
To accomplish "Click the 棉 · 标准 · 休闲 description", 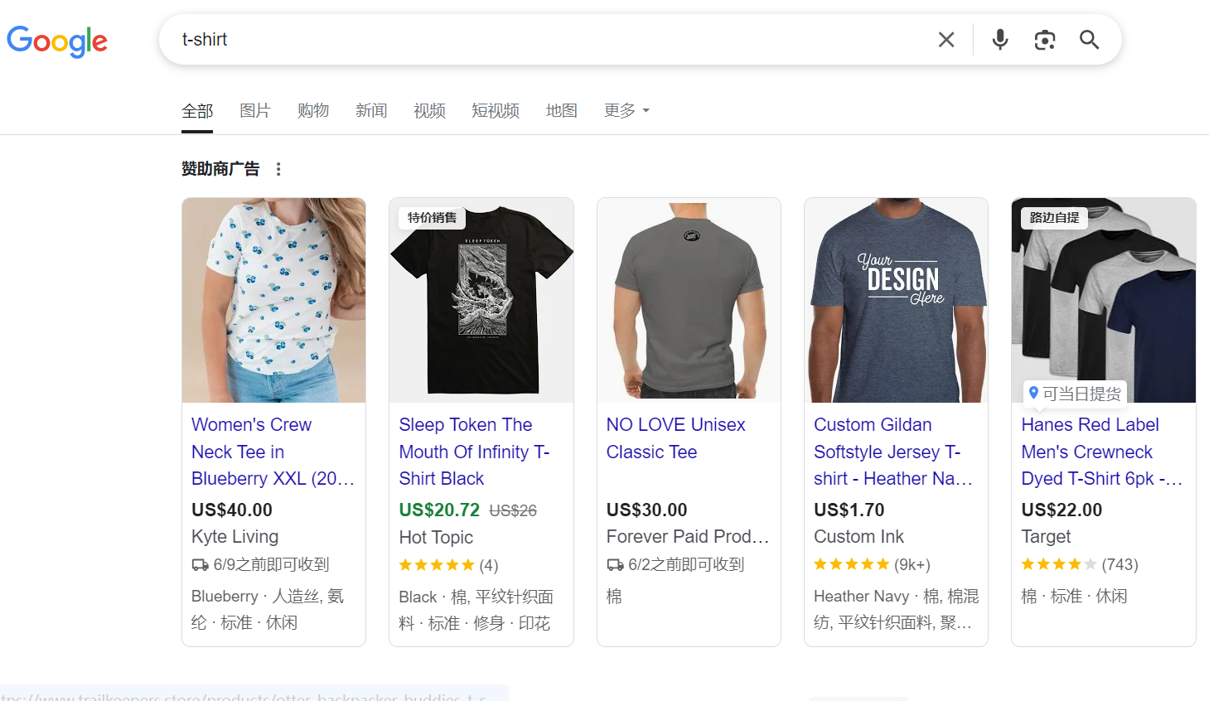I will 1074,596.
